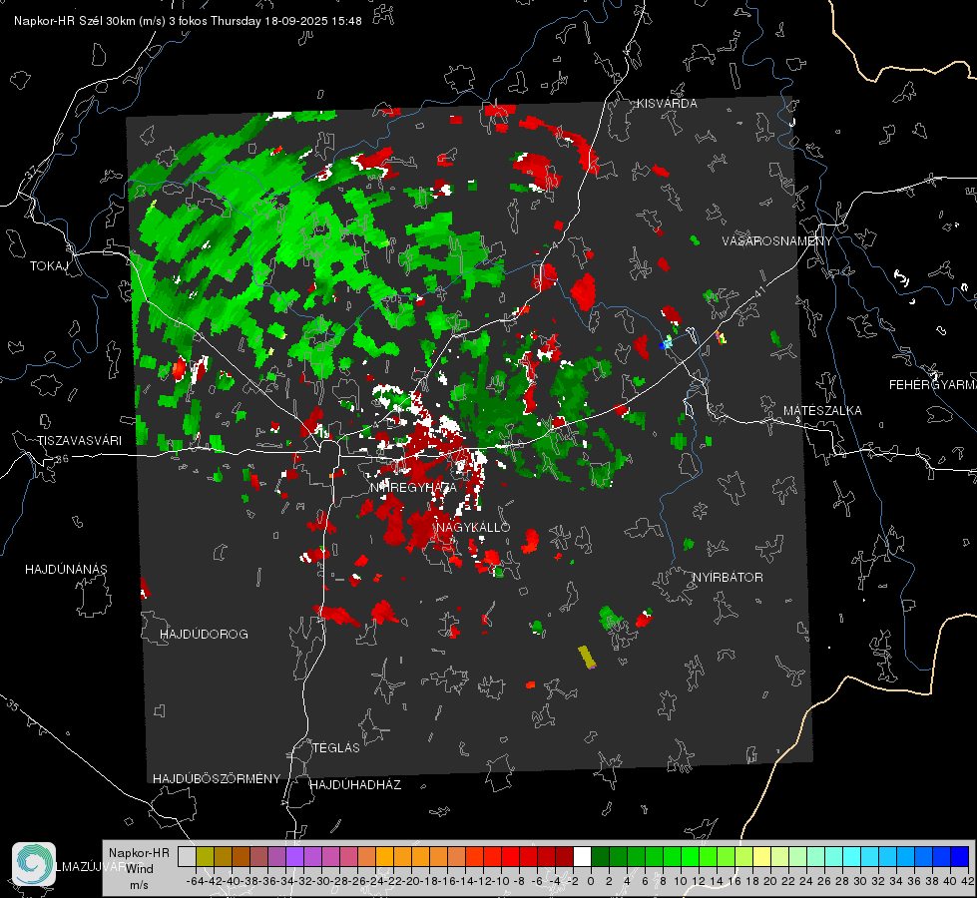This screenshot has width=977, height=898.
Task: Click the cyan-blue echo cluster near road 41
Action: click(x=667, y=343)
